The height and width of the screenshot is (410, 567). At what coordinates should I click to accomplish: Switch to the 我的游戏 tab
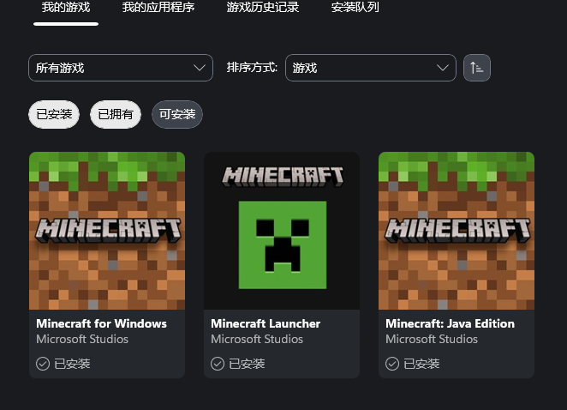(66, 8)
